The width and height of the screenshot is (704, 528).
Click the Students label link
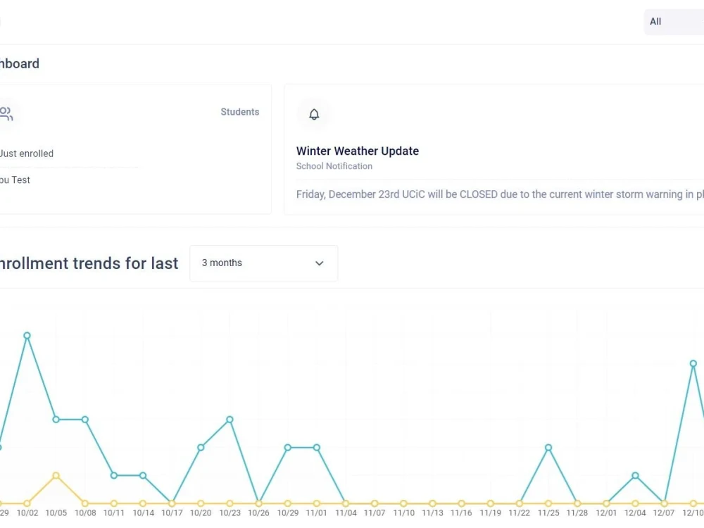coord(240,112)
